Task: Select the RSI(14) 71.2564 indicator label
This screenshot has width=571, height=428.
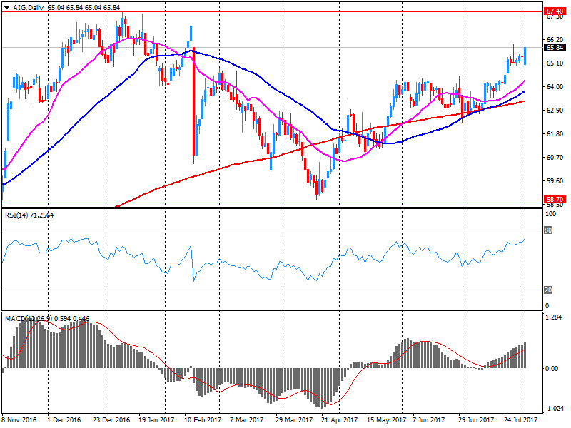Action: (29, 215)
